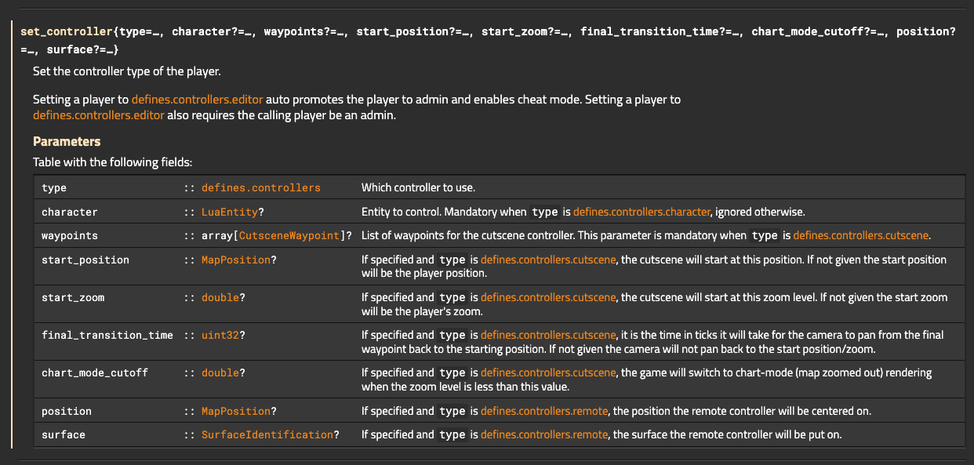Click the second defines.controllers.editor link
Viewport: 974px width, 465px height.
98,115
